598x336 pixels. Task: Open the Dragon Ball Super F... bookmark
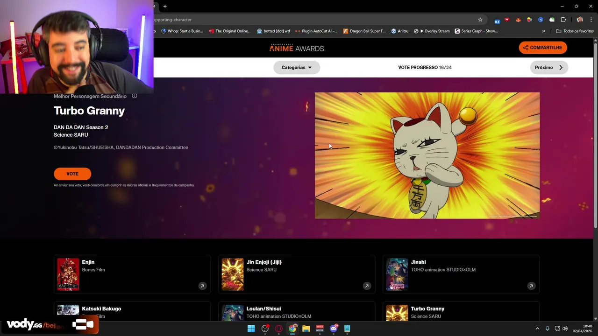364,31
